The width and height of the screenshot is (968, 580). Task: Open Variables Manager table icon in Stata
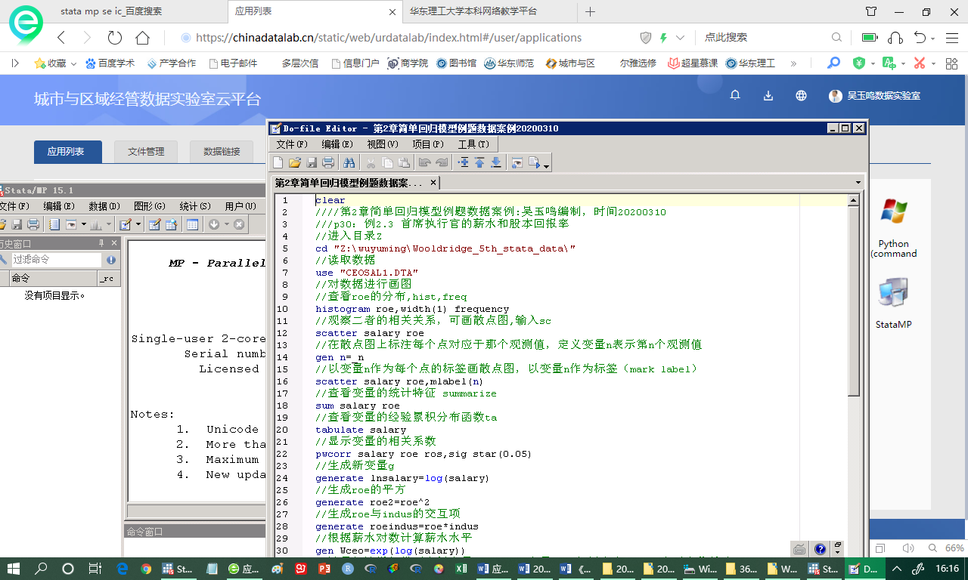pos(193,224)
